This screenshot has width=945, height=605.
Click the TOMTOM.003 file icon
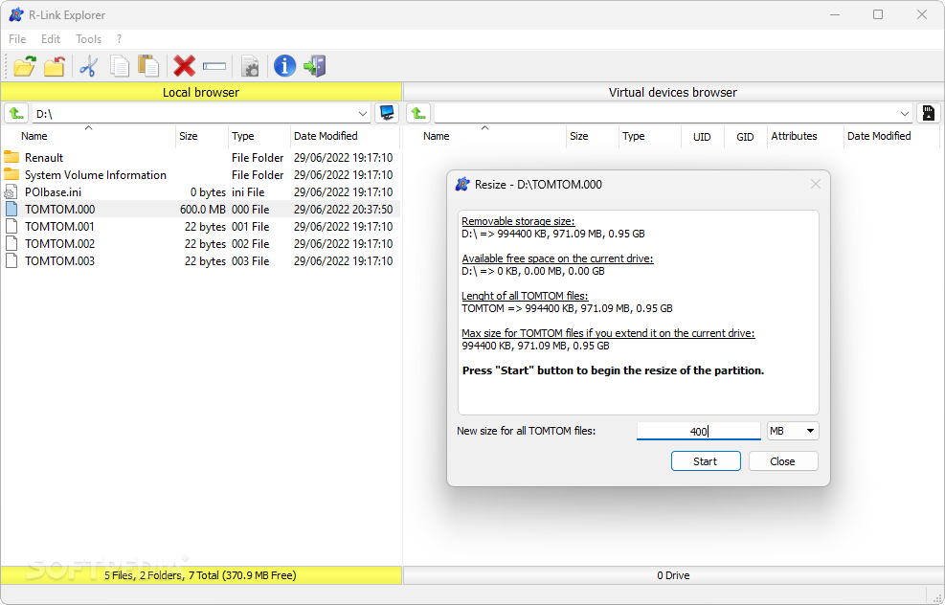(x=11, y=261)
